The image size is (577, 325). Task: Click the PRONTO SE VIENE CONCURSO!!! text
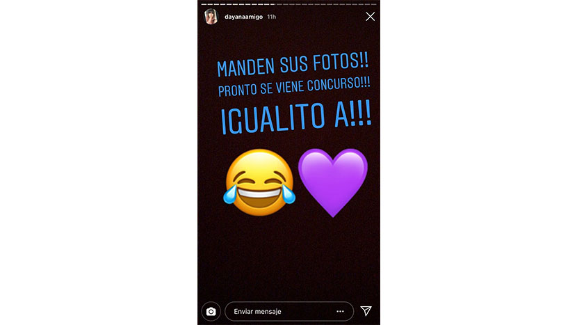(294, 87)
